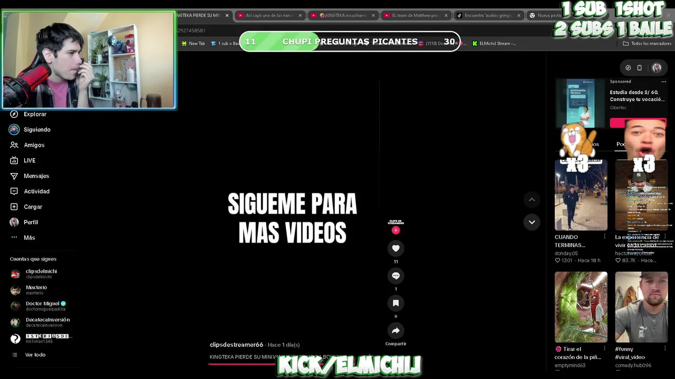Close the EL team de Matthew tab

[x=446, y=15]
